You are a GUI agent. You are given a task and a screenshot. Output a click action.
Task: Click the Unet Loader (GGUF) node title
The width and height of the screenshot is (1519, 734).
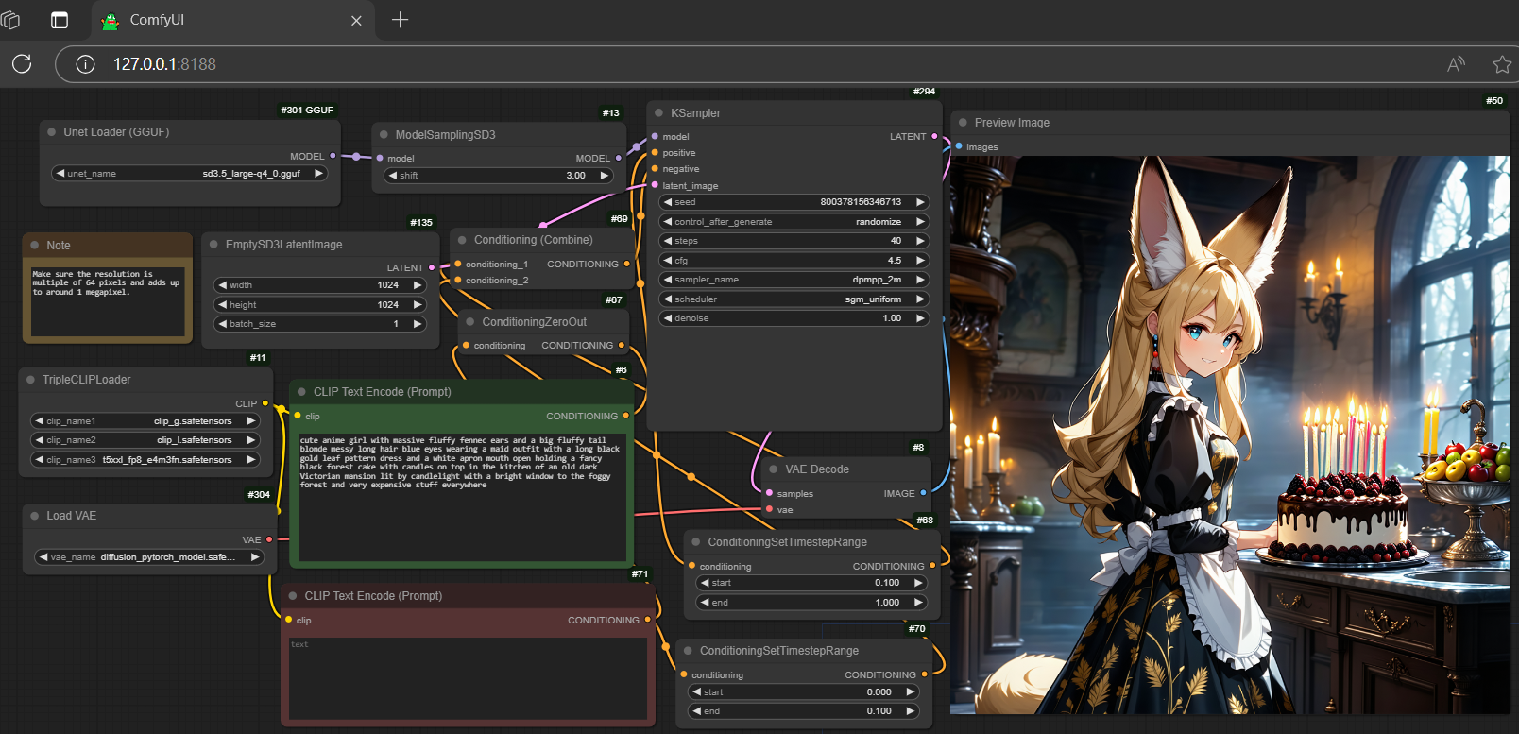116,132
